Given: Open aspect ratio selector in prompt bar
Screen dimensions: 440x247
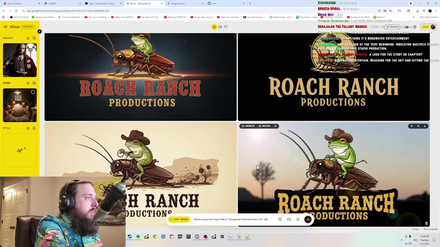Looking at the screenshot, I should (289, 220).
